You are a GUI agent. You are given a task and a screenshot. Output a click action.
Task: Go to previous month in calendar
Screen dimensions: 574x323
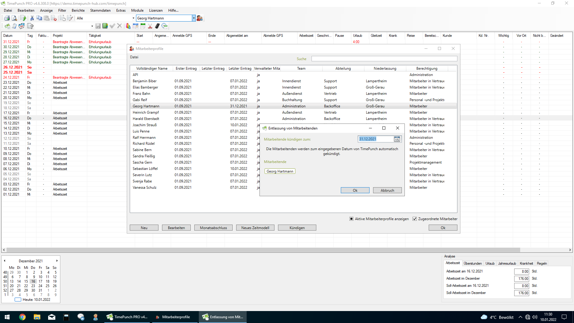4,261
